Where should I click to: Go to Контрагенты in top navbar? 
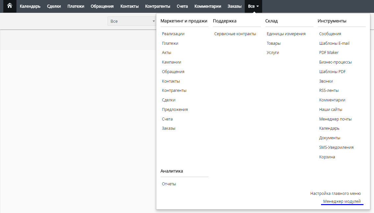(x=158, y=6)
